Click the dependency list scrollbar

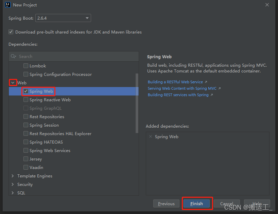137,103
